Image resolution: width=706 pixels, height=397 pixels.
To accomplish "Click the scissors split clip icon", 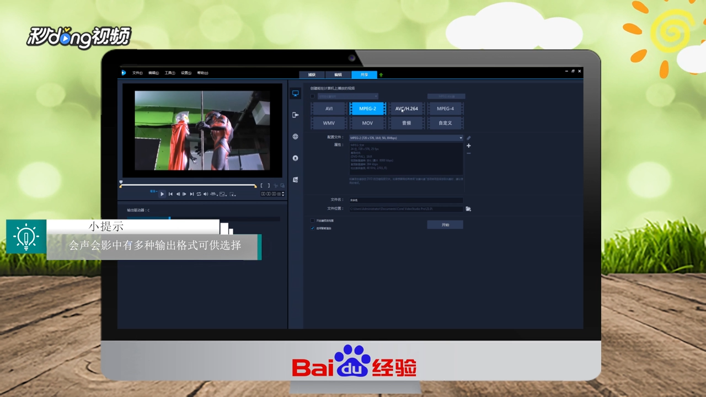I will 276,186.
